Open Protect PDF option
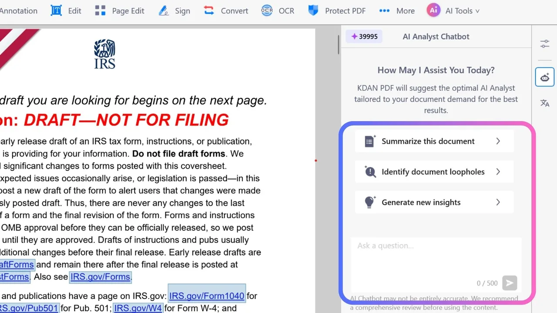 coord(337,11)
